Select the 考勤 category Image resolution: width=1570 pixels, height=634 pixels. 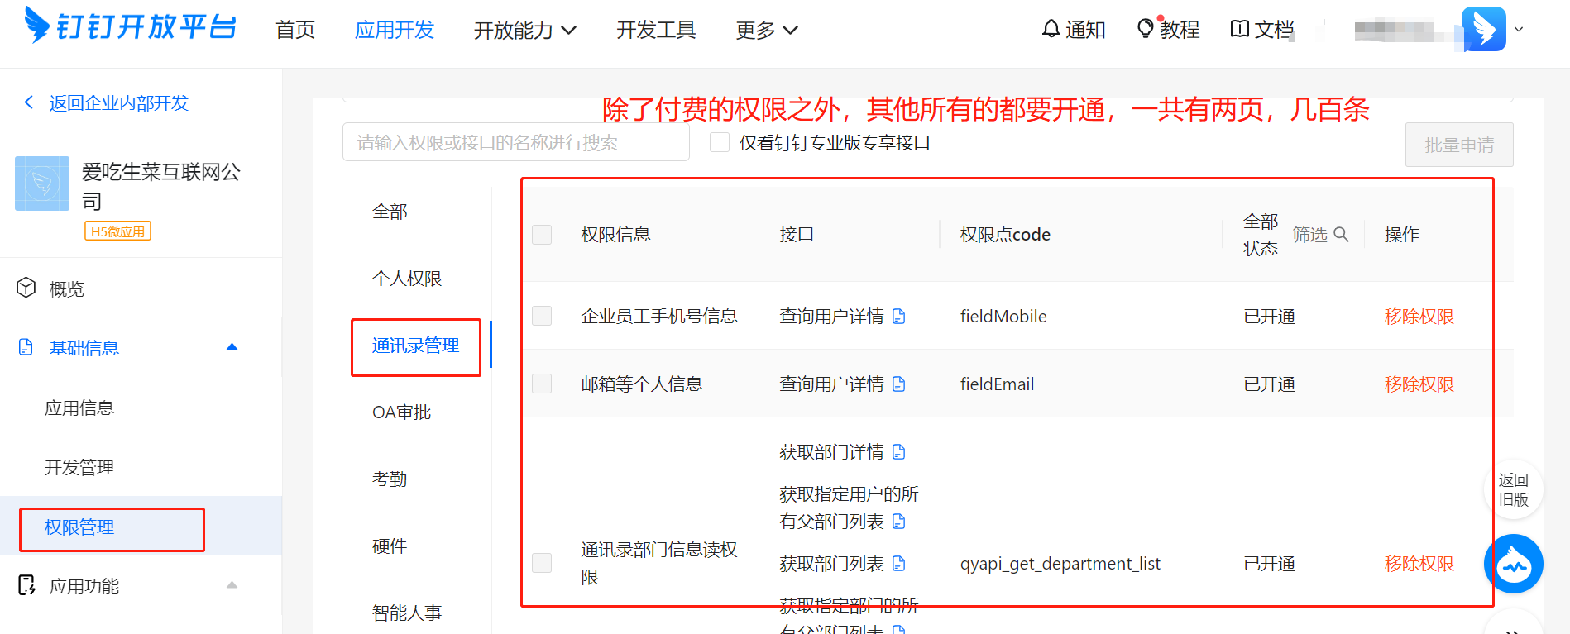tap(390, 479)
